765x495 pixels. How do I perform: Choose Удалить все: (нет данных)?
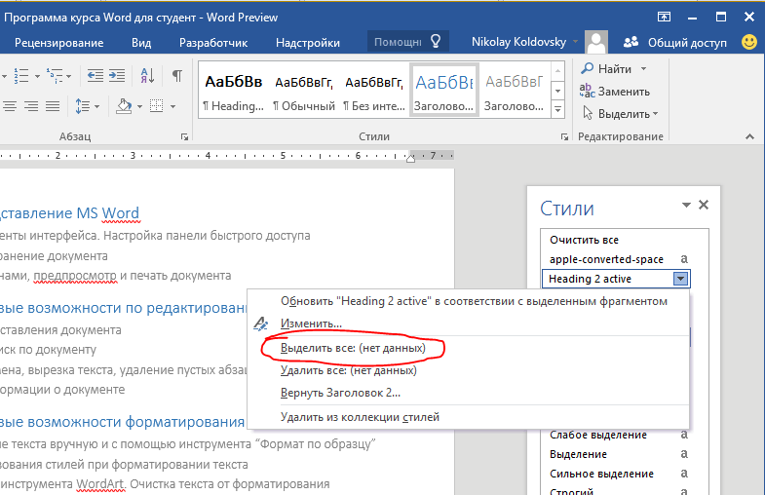(469, 370)
